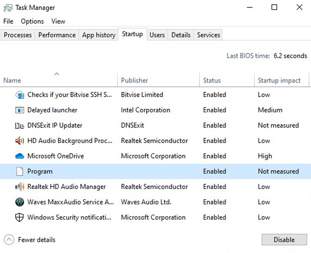Click the Task Manager title bar icon
This screenshot has width=311, height=253.
pyautogui.click(x=8, y=8)
